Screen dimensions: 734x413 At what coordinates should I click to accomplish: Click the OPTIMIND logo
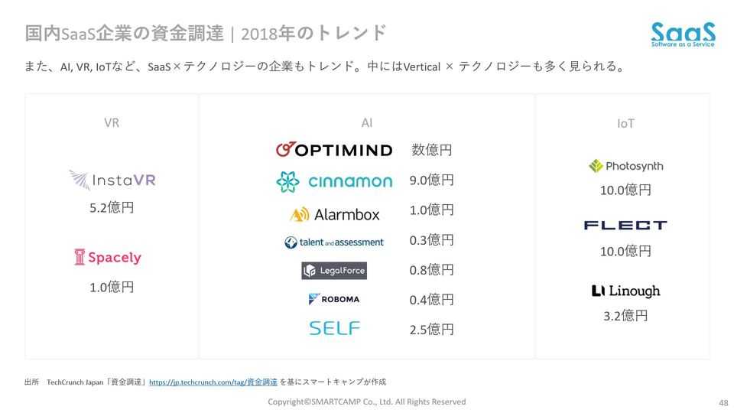click(333, 150)
